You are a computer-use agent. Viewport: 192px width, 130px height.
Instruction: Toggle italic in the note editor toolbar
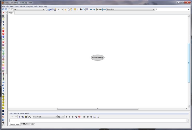point(70,117)
